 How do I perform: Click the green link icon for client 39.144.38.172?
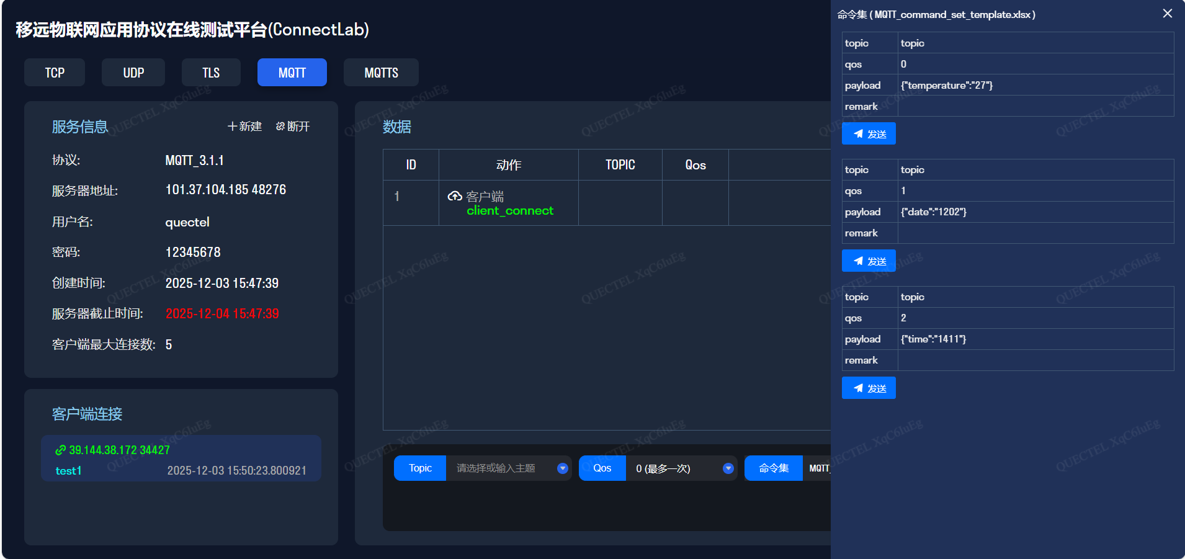pyautogui.click(x=60, y=450)
